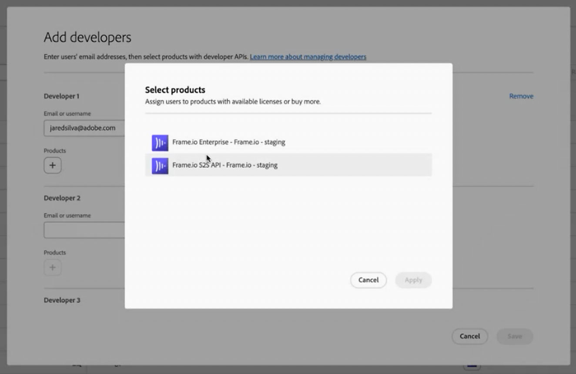
Task: Click the Developer 2 section label
Action: click(x=62, y=198)
